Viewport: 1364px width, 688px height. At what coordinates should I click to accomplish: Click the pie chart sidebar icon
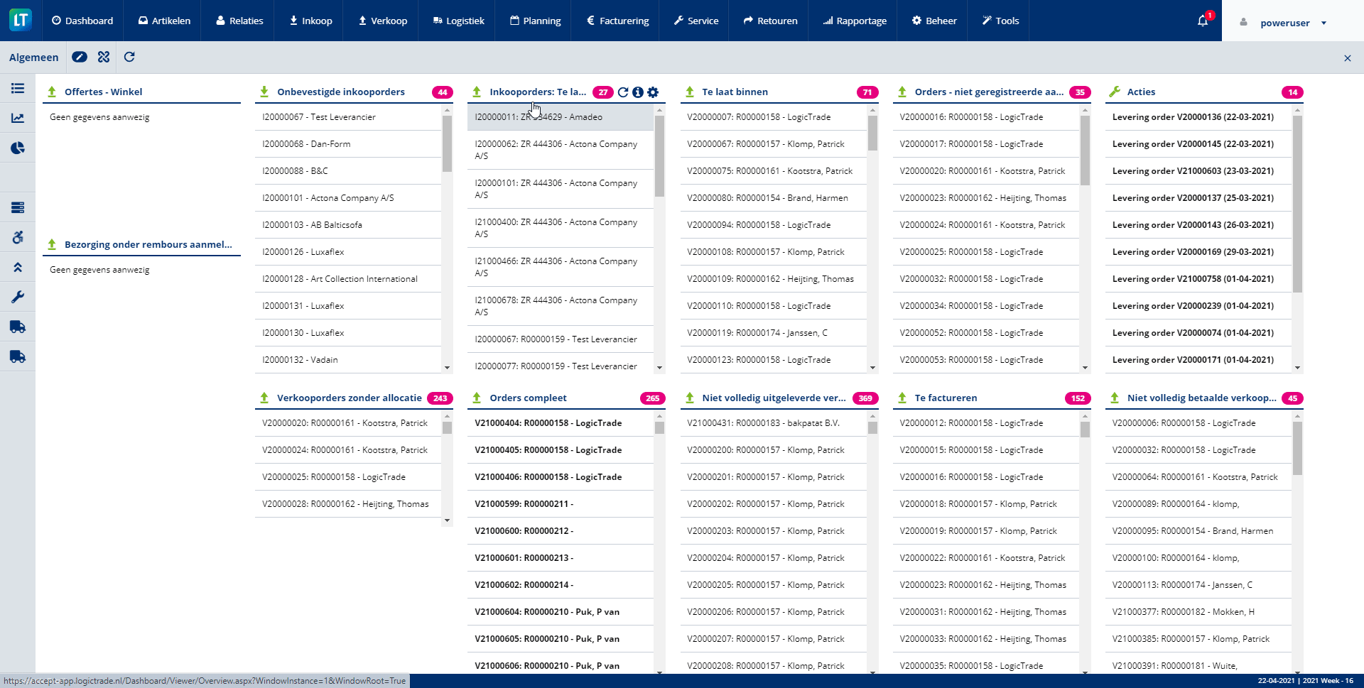coord(18,148)
